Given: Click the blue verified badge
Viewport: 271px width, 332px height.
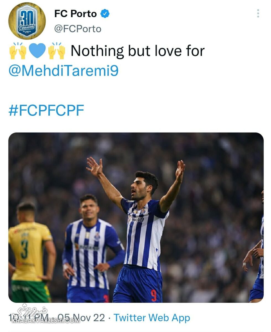Looking at the screenshot, I should [105, 14].
